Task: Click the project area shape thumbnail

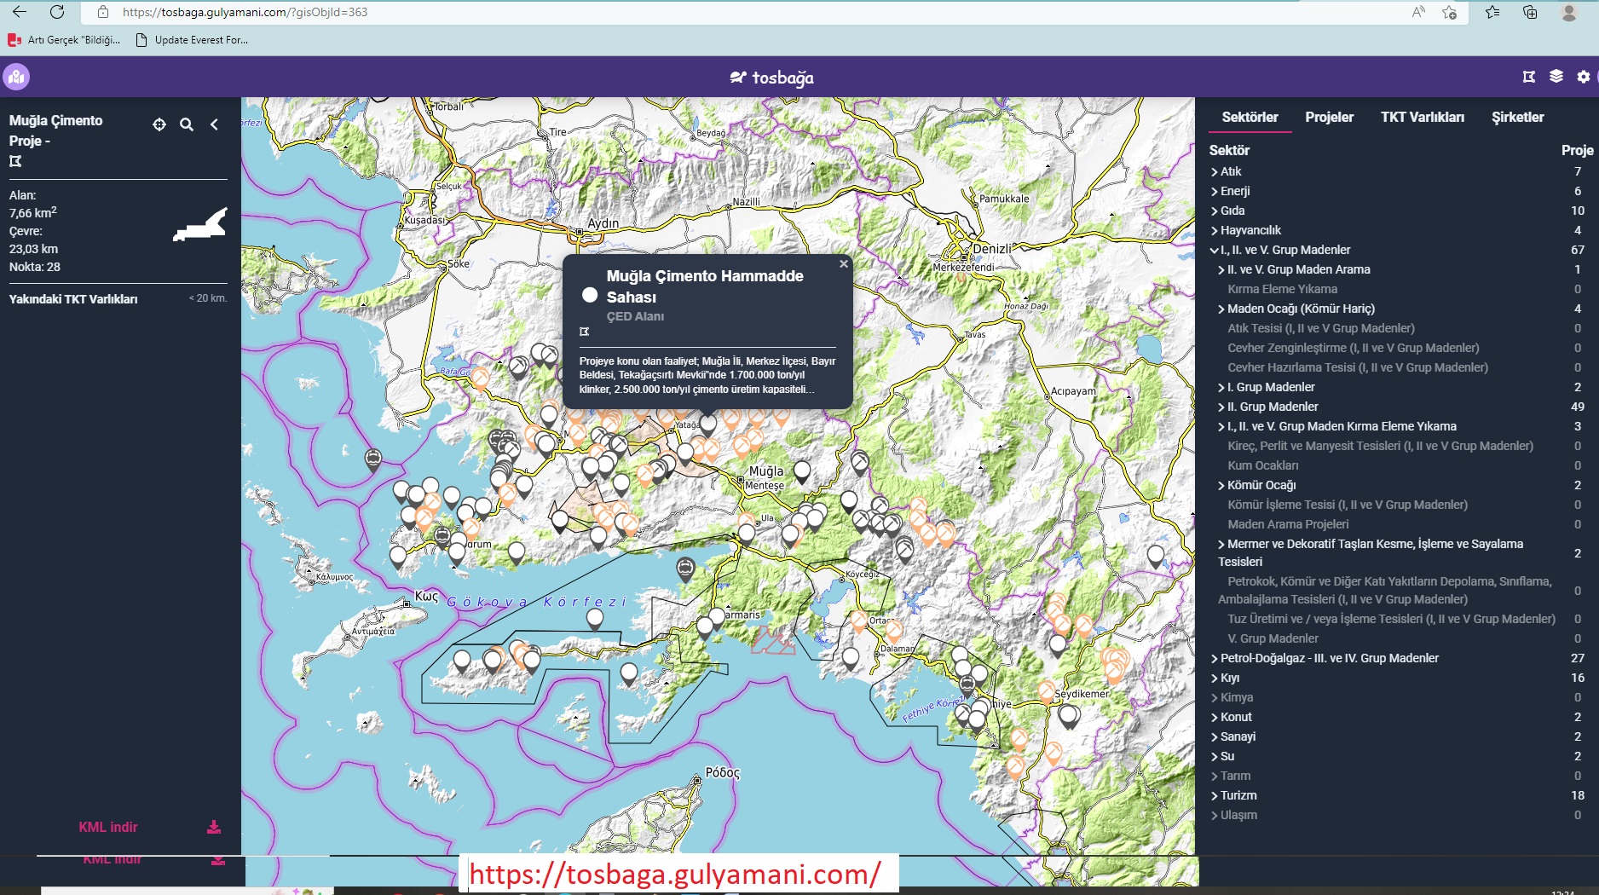Action: (200, 225)
